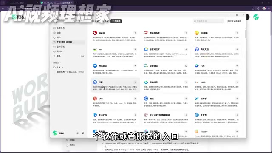Expand the 文档 folder
The image size is (272, 153).
pos(59,67)
